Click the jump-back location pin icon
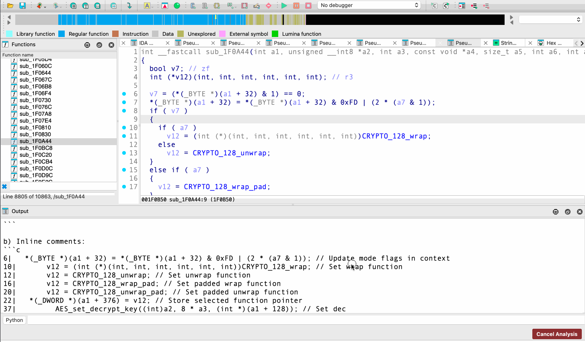Screen dimensions: 585x342 coord(39,6)
